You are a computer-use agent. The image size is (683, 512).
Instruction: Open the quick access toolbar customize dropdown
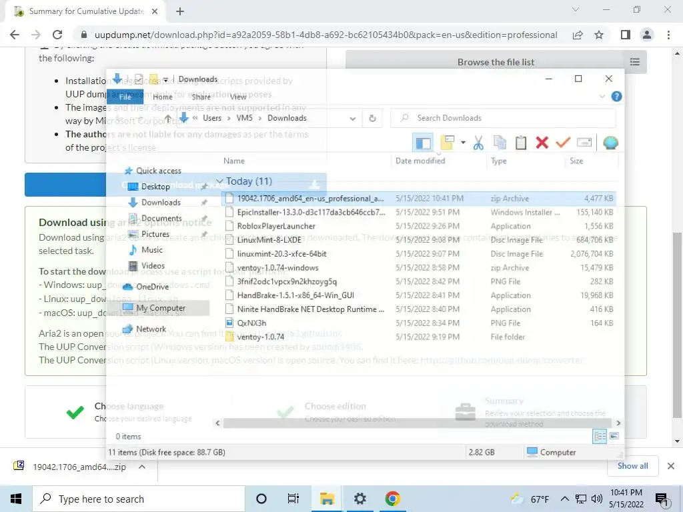pos(166,80)
